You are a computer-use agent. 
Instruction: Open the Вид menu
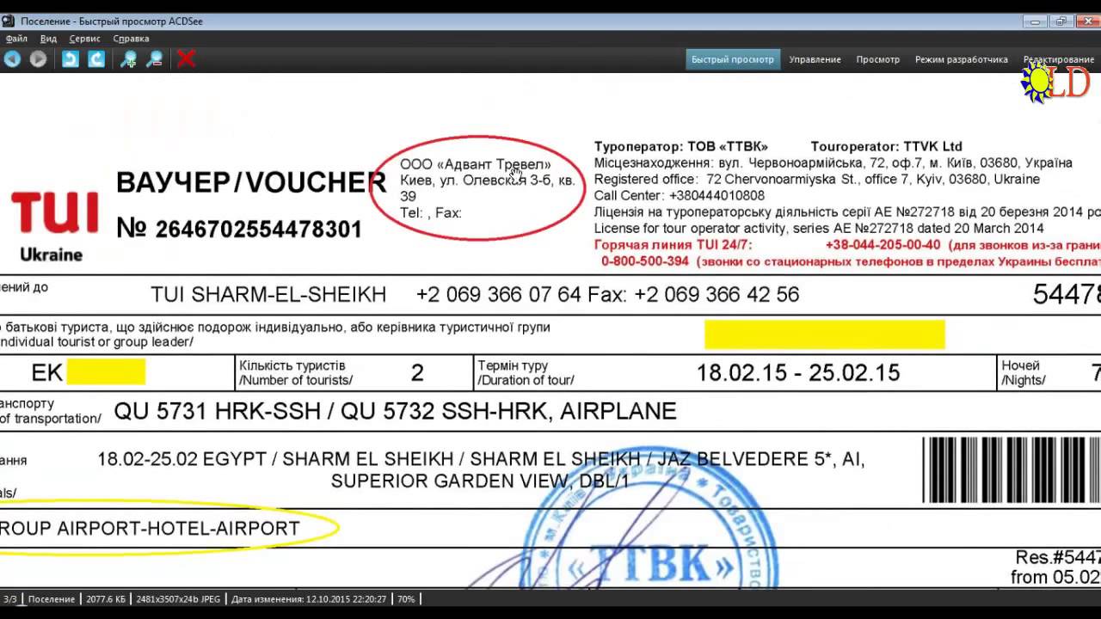point(48,39)
